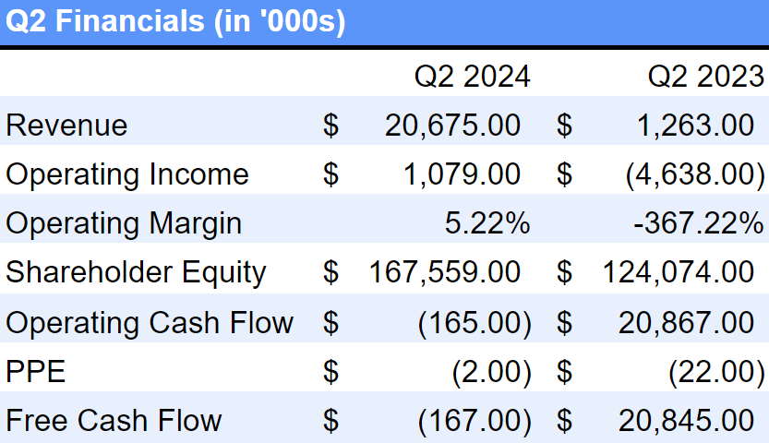Select the Q2 2023 column header
This screenshot has width=769, height=443.
pyautogui.click(x=705, y=76)
